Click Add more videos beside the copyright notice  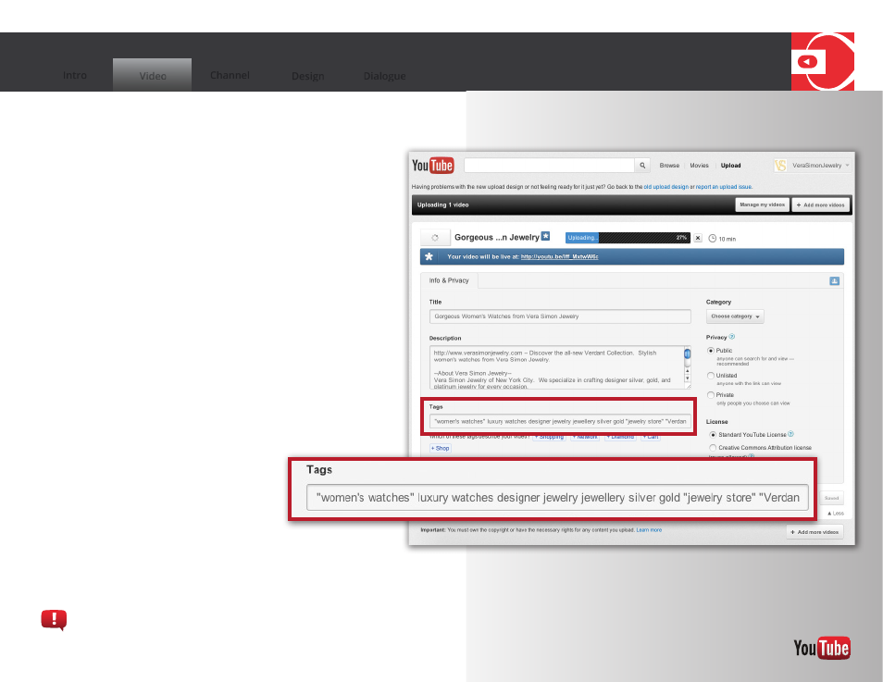(x=815, y=532)
